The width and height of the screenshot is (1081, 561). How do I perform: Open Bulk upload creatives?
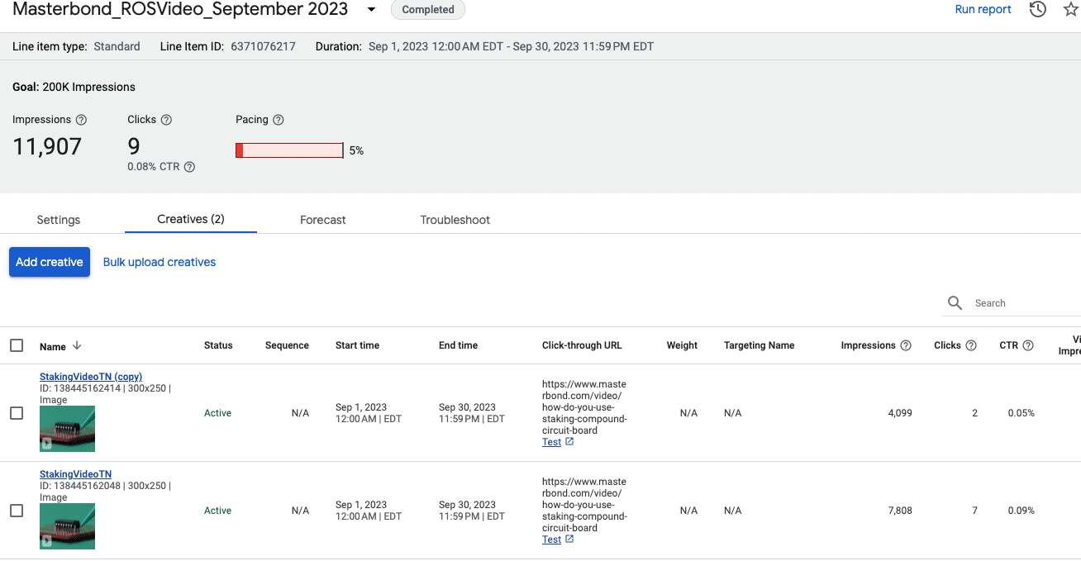[159, 261]
